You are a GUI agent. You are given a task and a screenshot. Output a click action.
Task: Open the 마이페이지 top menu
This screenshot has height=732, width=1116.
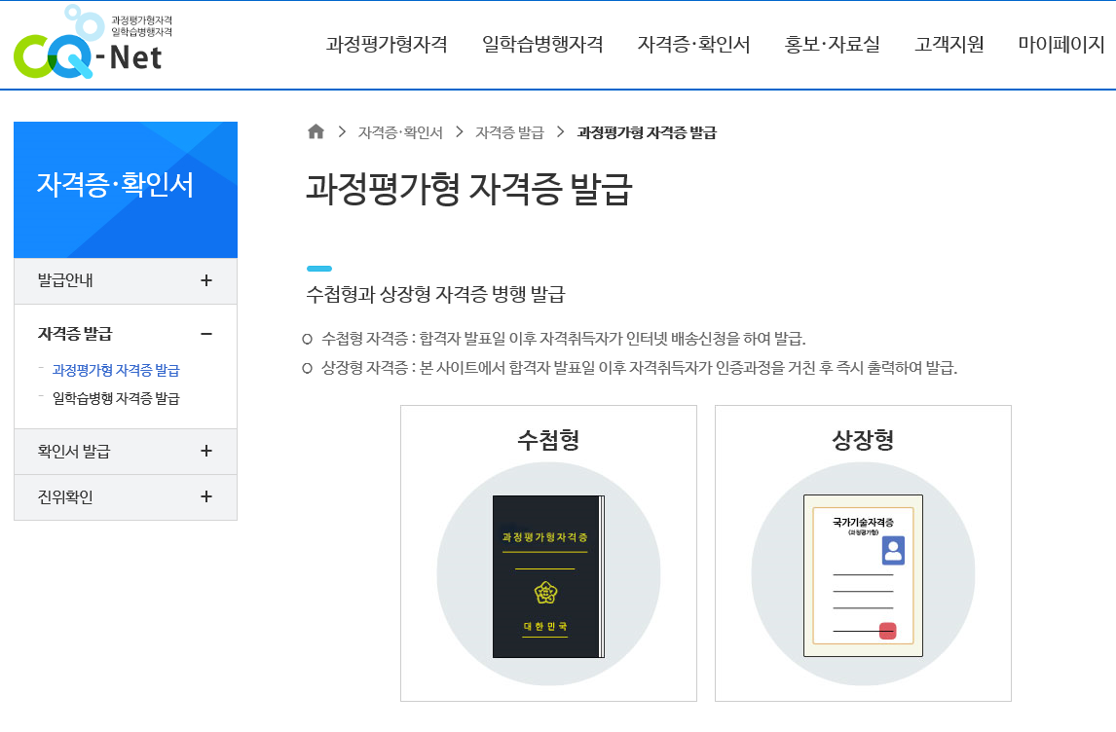pyautogui.click(x=1061, y=44)
